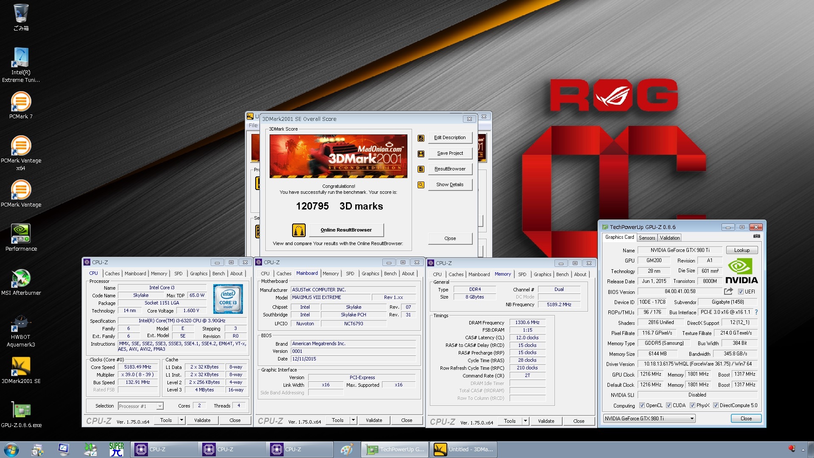This screenshot has width=814, height=458.
Task: Click the Intel Core i3 logo
Action: [228, 299]
